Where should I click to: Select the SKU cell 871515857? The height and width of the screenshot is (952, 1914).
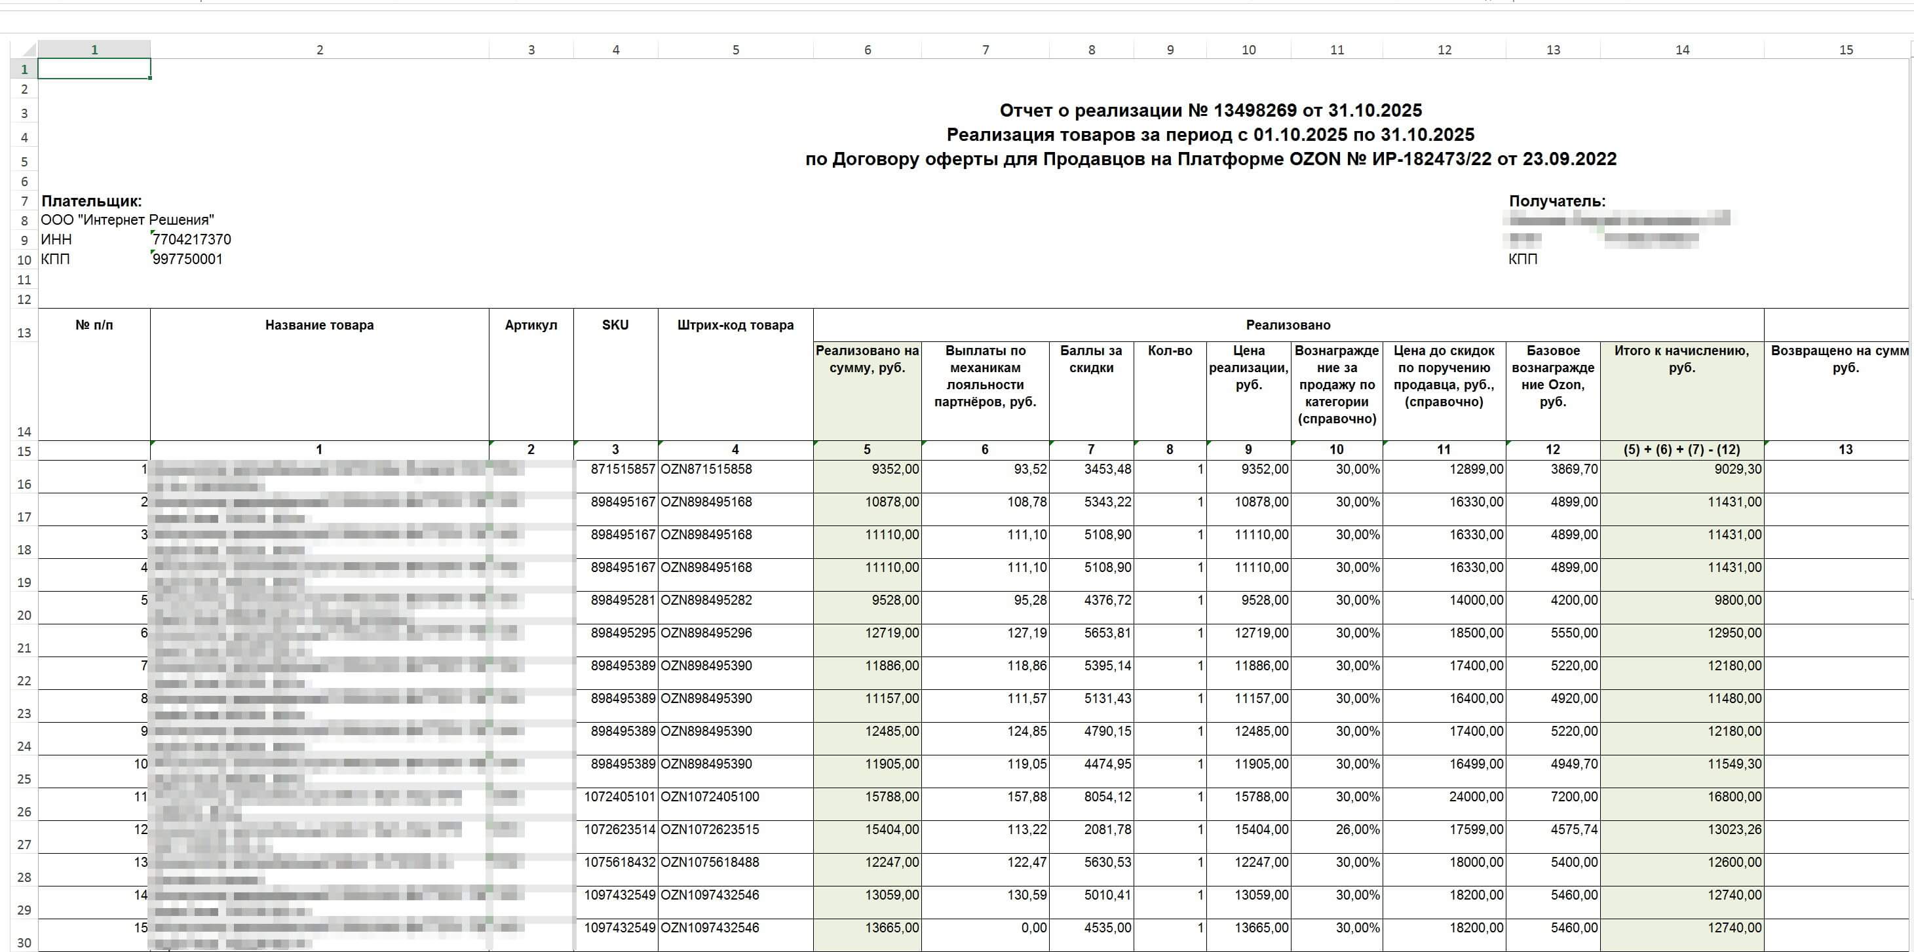click(622, 470)
